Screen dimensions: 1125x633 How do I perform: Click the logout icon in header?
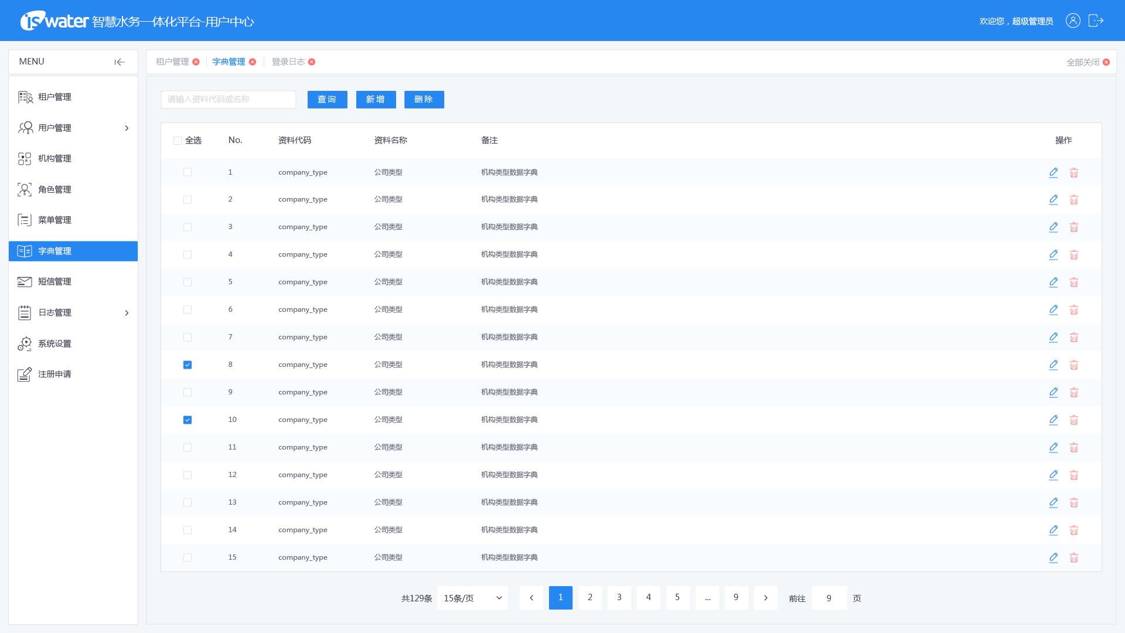coord(1096,21)
